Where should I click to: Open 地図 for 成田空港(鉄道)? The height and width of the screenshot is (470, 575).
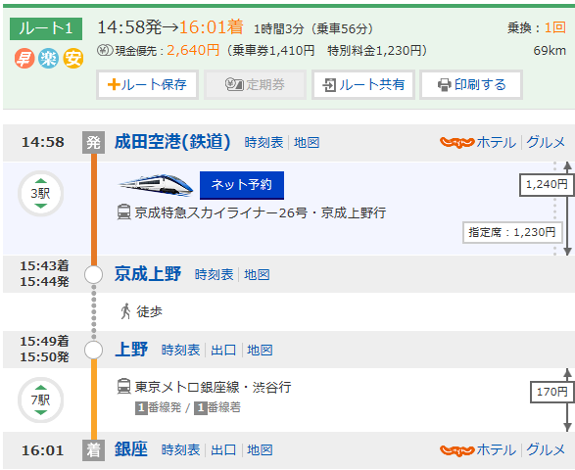(307, 142)
